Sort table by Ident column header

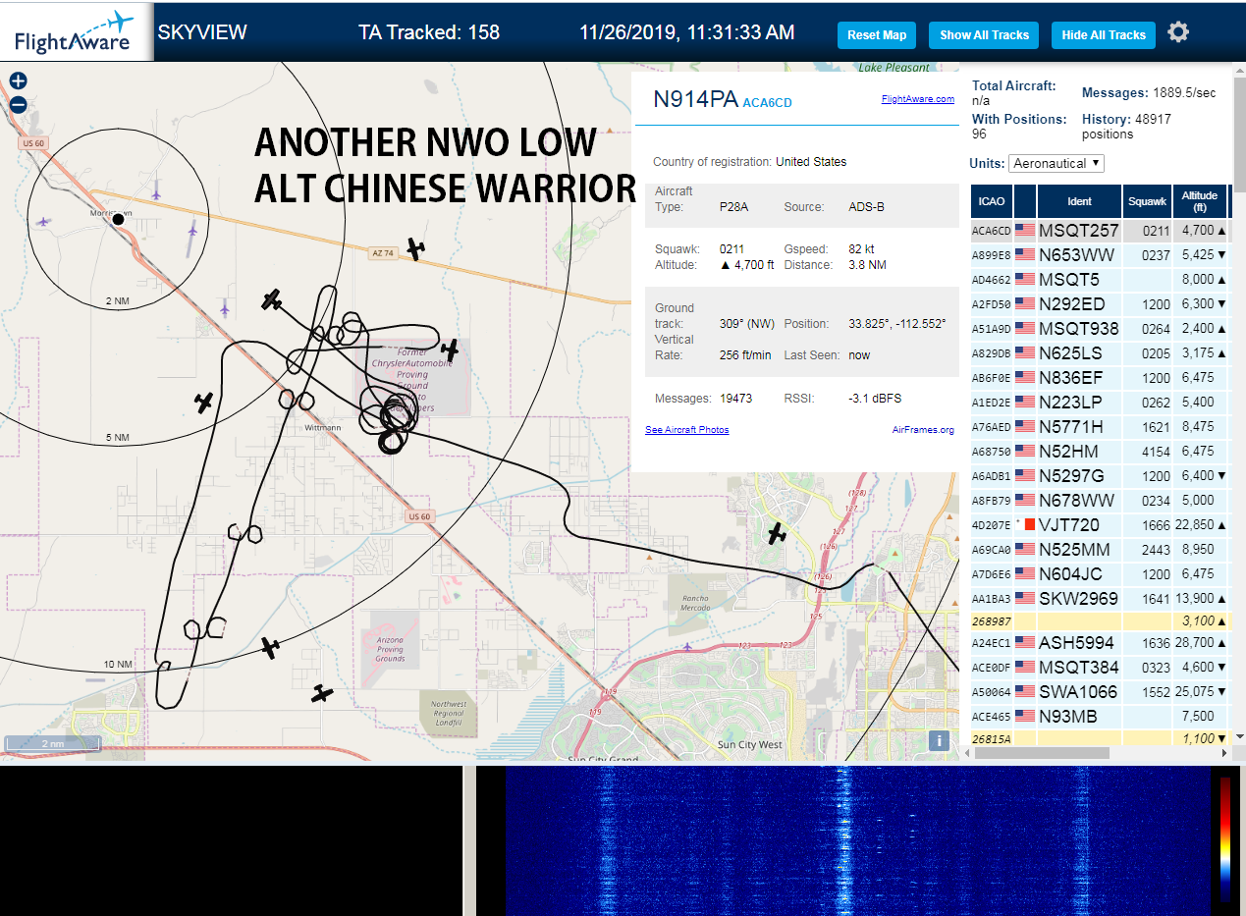pyautogui.click(x=1079, y=201)
